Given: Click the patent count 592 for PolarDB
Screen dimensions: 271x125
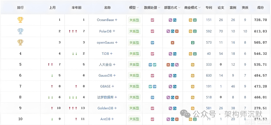Looking at the screenshot, I should 209,31.
